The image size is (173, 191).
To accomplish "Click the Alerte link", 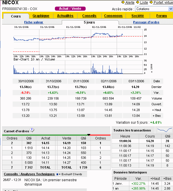I will coord(130,2).
